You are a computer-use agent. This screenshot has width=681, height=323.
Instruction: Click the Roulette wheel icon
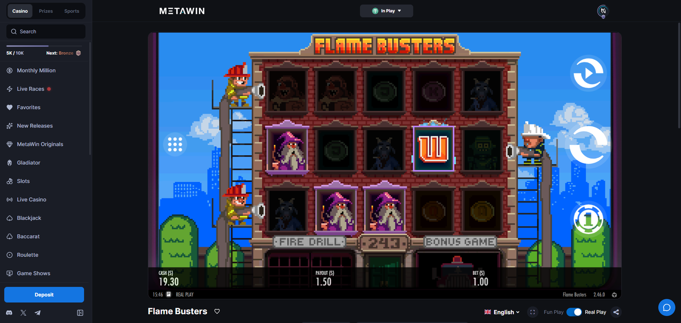[9, 255]
